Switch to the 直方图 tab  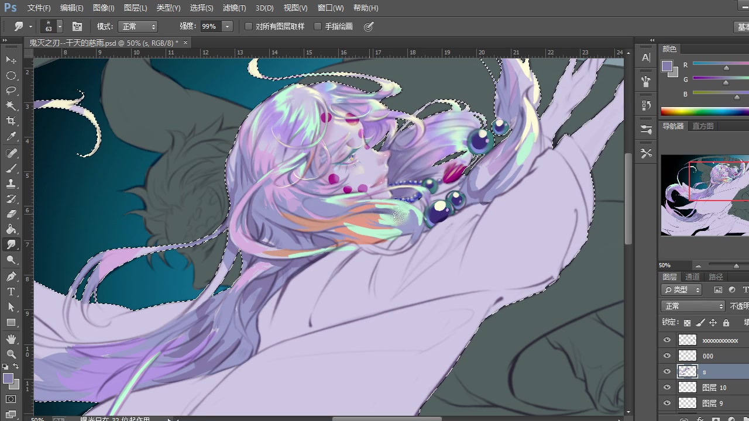coord(703,126)
